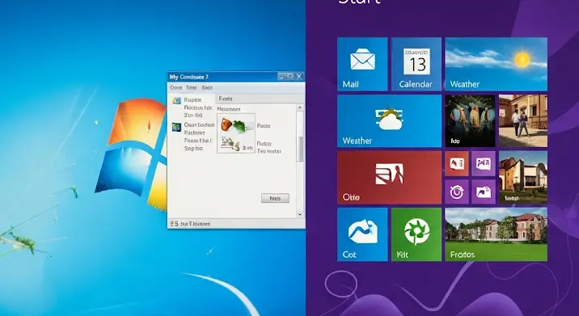
Task: Select the lower thumbnail marked 3 wo
Action: click(x=236, y=144)
